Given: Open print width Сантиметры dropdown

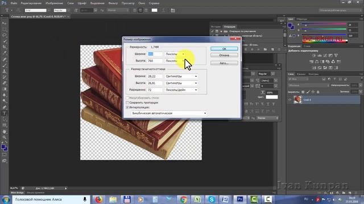Looking at the screenshot, I should [x=181, y=76].
